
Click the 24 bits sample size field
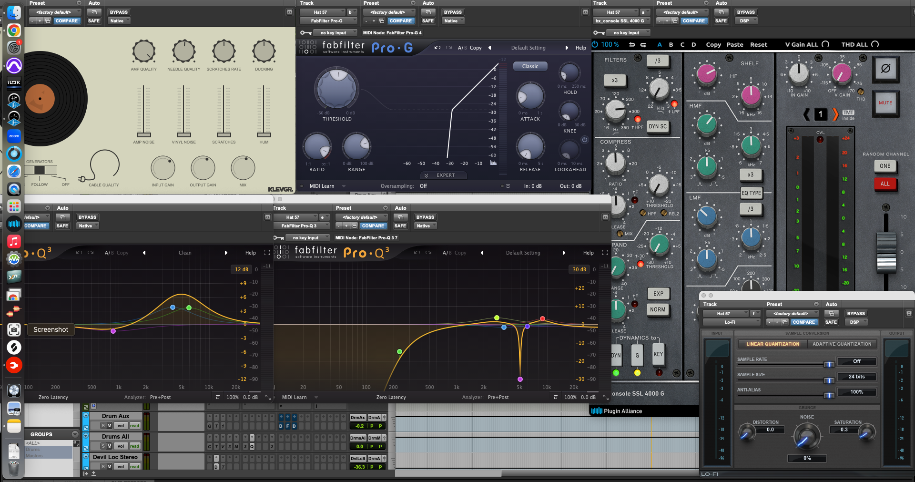(856, 377)
